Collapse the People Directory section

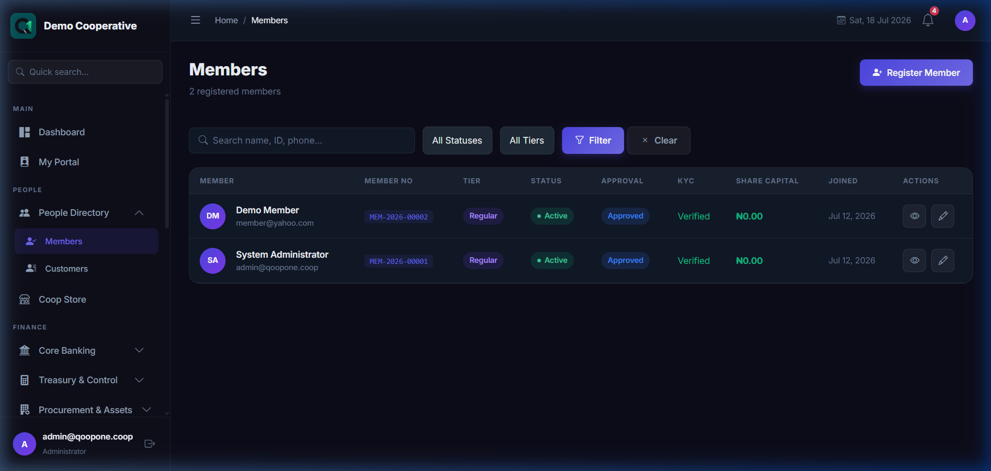point(85,213)
